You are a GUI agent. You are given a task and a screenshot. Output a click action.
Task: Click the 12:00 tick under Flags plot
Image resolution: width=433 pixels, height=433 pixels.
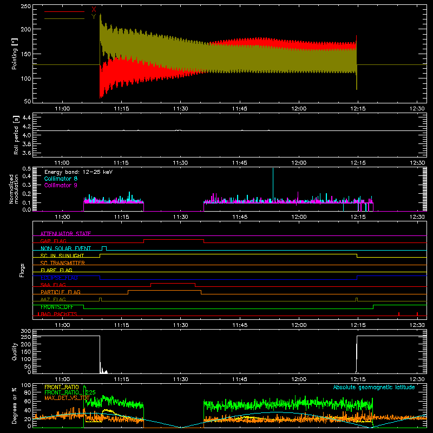coord(299,325)
